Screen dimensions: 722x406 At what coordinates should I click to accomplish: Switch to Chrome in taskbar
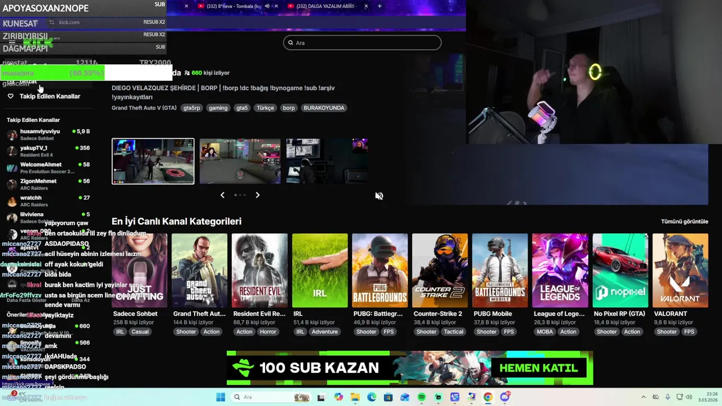pos(488,397)
